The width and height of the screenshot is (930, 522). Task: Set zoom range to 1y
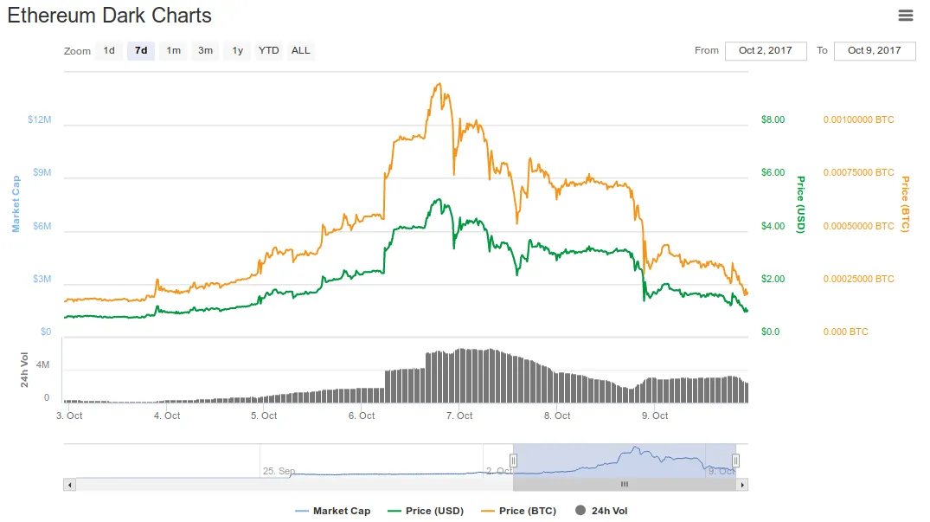[x=237, y=50]
